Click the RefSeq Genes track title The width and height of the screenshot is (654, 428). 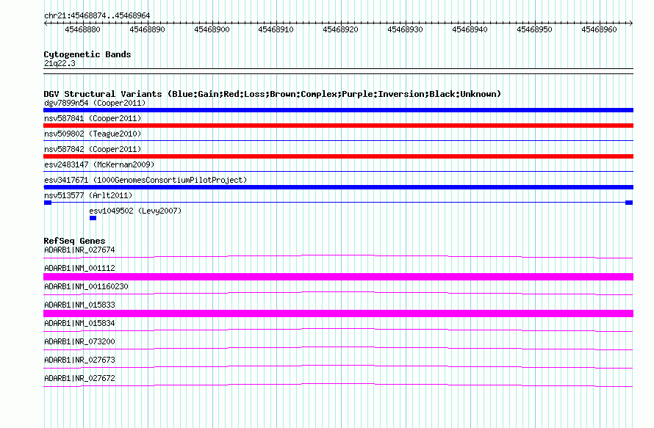[x=74, y=241]
